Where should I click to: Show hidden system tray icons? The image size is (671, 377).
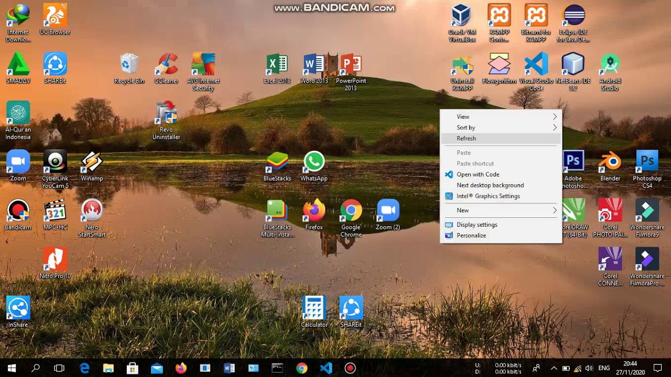click(554, 368)
